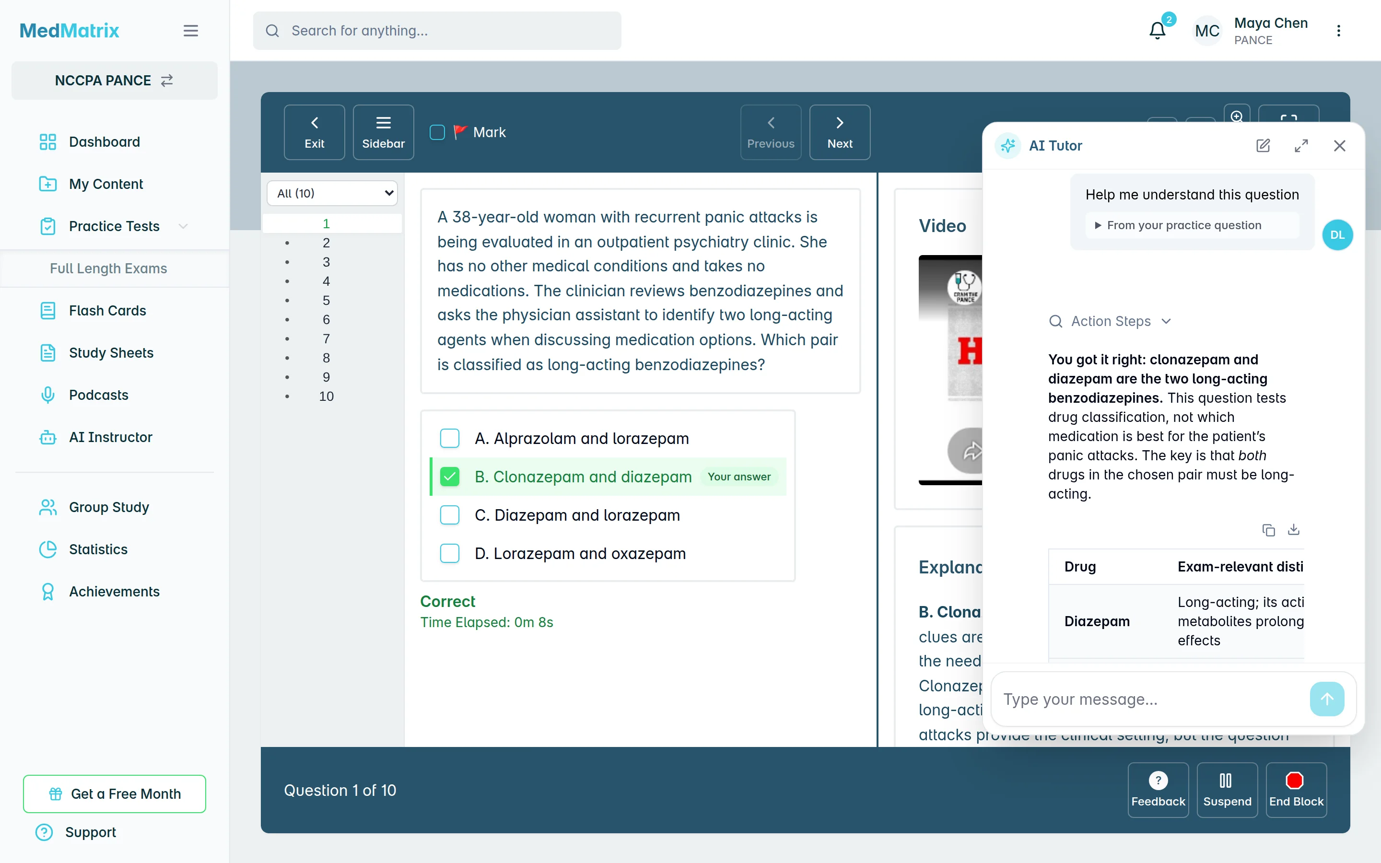
Task: Click the DL user avatar in chat
Action: 1337,235
